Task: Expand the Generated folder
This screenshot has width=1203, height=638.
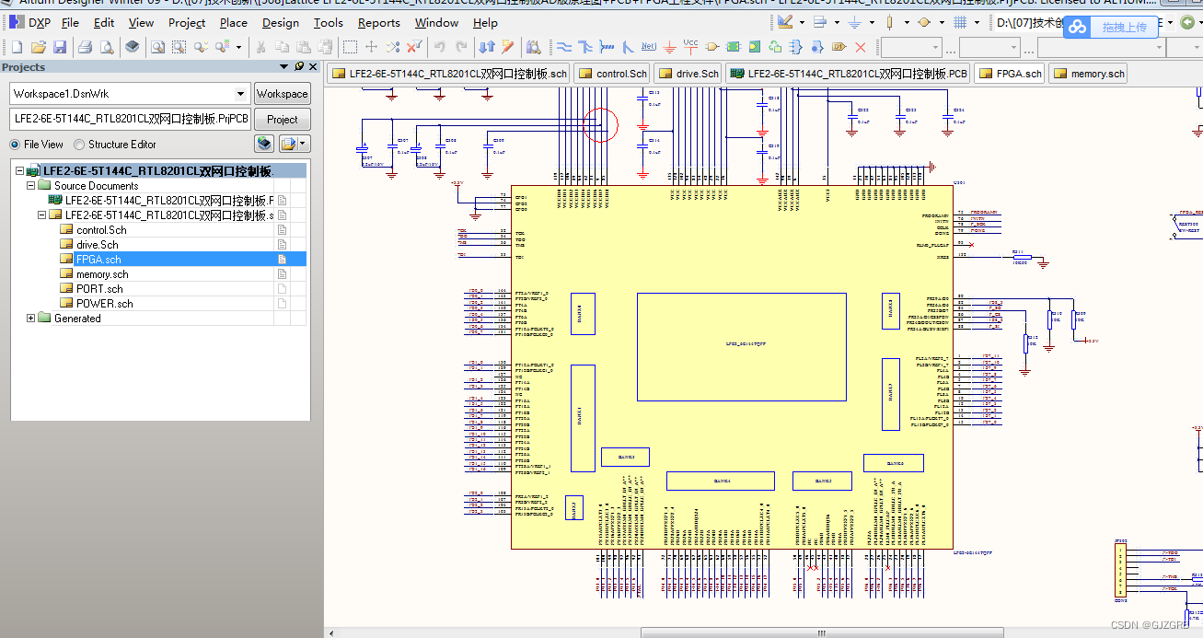Action: coord(30,318)
